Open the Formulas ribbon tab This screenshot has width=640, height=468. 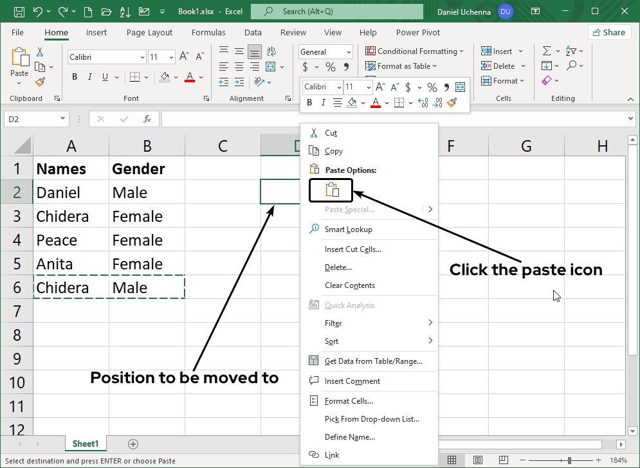(208, 33)
